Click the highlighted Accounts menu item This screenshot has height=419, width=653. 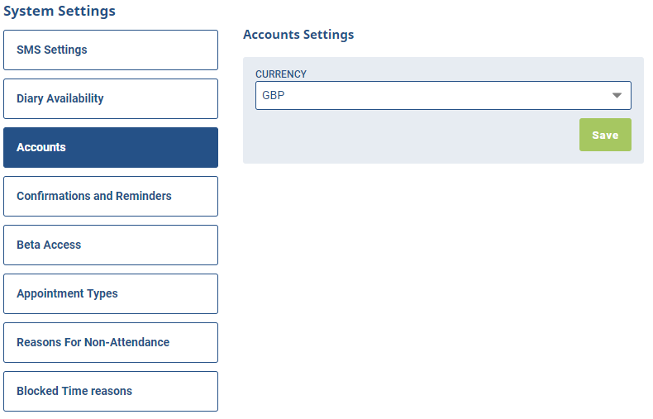111,147
